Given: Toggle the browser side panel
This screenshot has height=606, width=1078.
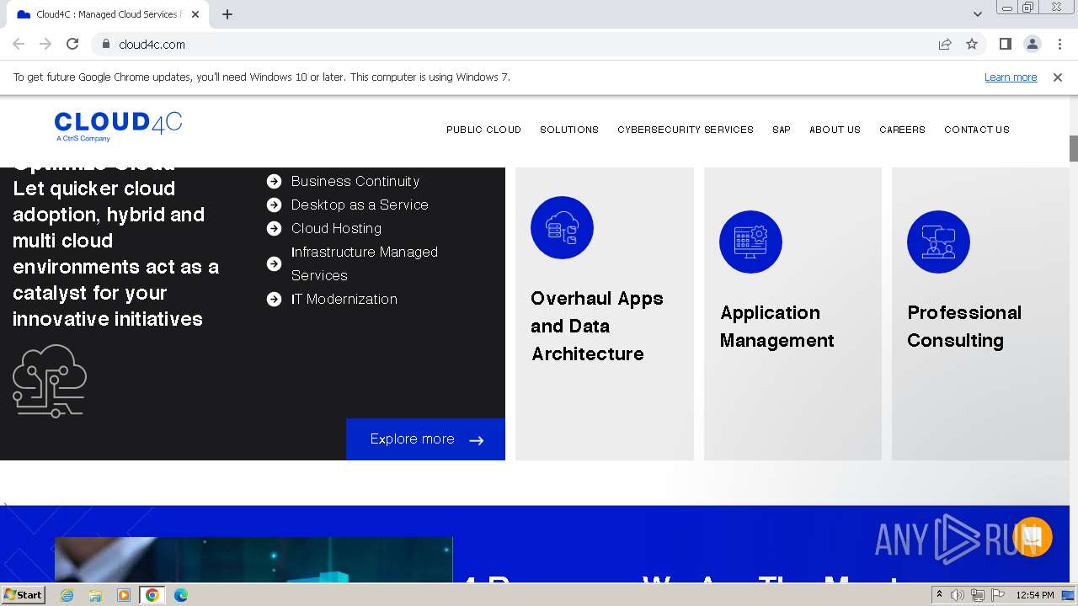Looking at the screenshot, I should point(1005,44).
